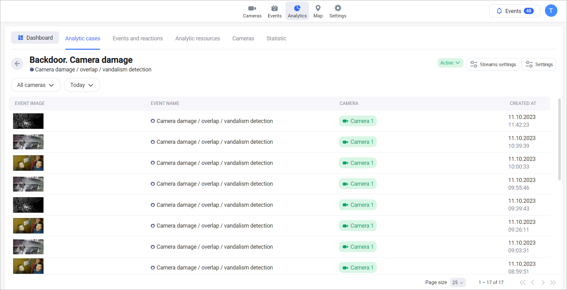Click the EVENT NAME column header
Image resolution: width=567 pixels, height=290 pixels.
click(x=165, y=103)
